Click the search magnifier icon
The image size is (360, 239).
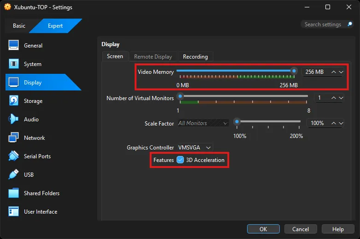[x=350, y=24]
